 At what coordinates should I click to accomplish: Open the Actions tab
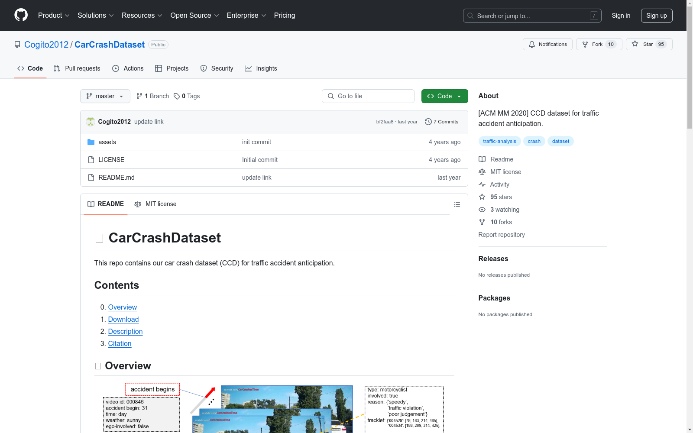tap(128, 68)
